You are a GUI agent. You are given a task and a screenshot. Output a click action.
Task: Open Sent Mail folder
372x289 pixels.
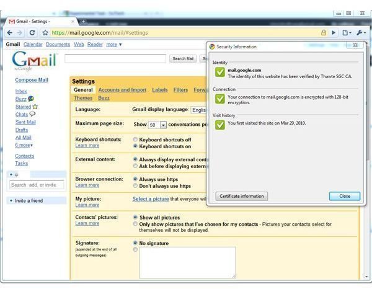25,122
